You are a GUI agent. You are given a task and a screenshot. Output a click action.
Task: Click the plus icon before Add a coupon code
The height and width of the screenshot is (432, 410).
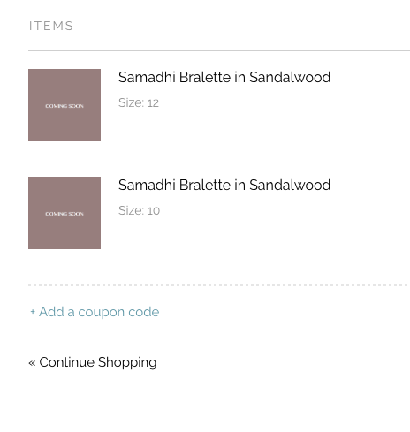click(x=33, y=312)
